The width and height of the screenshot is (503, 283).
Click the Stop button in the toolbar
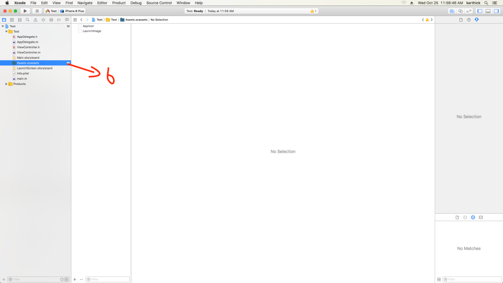[37, 11]
